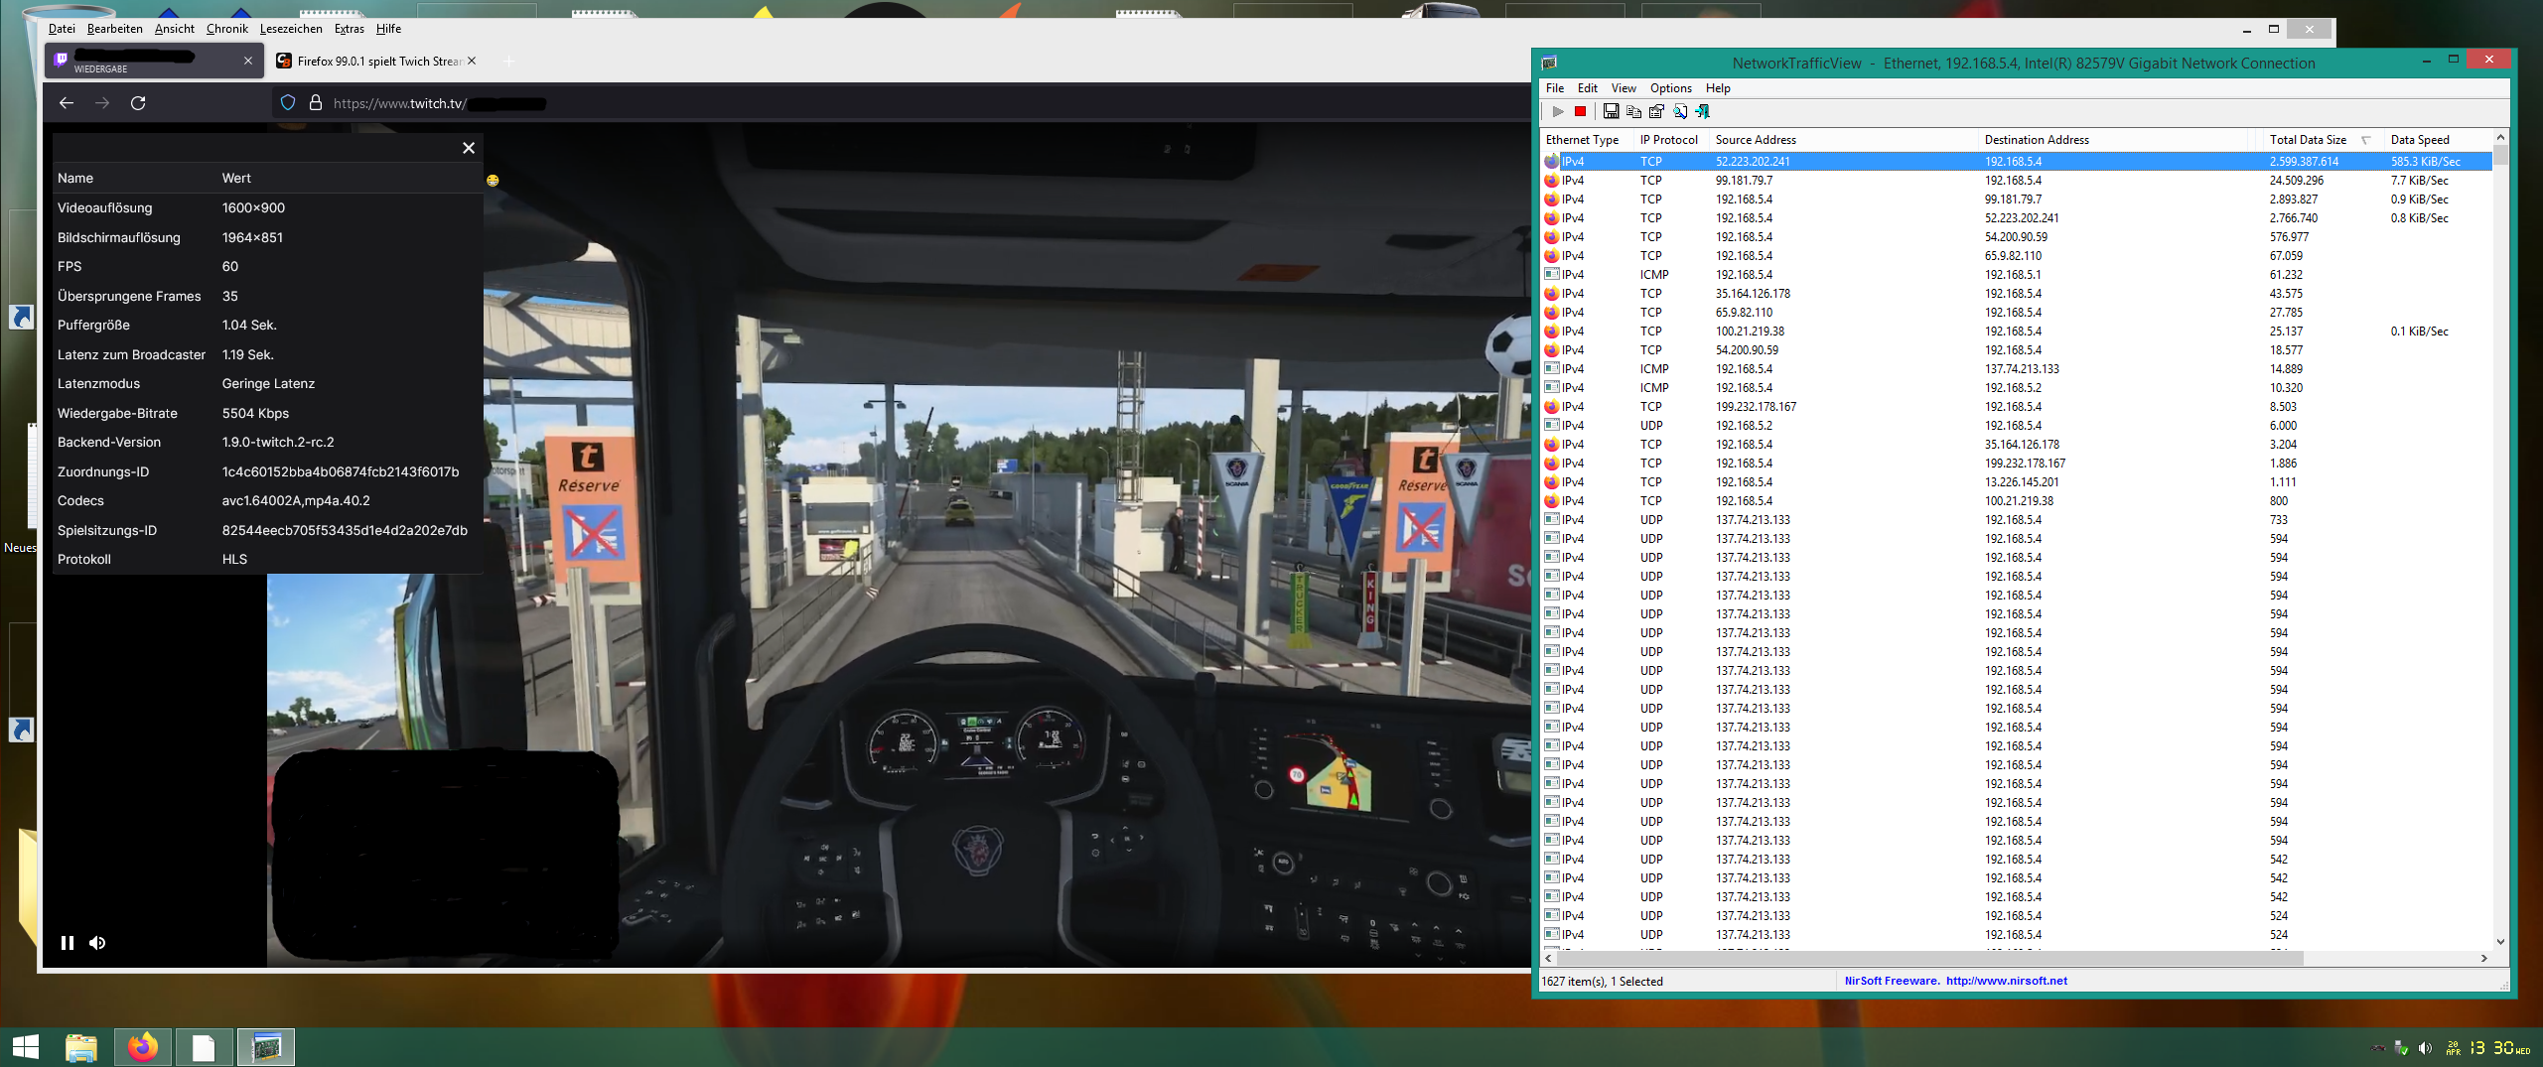The image size is (2543, 1067).
Task: Open the network connection tray icon
Action: click(2401, 1048)
